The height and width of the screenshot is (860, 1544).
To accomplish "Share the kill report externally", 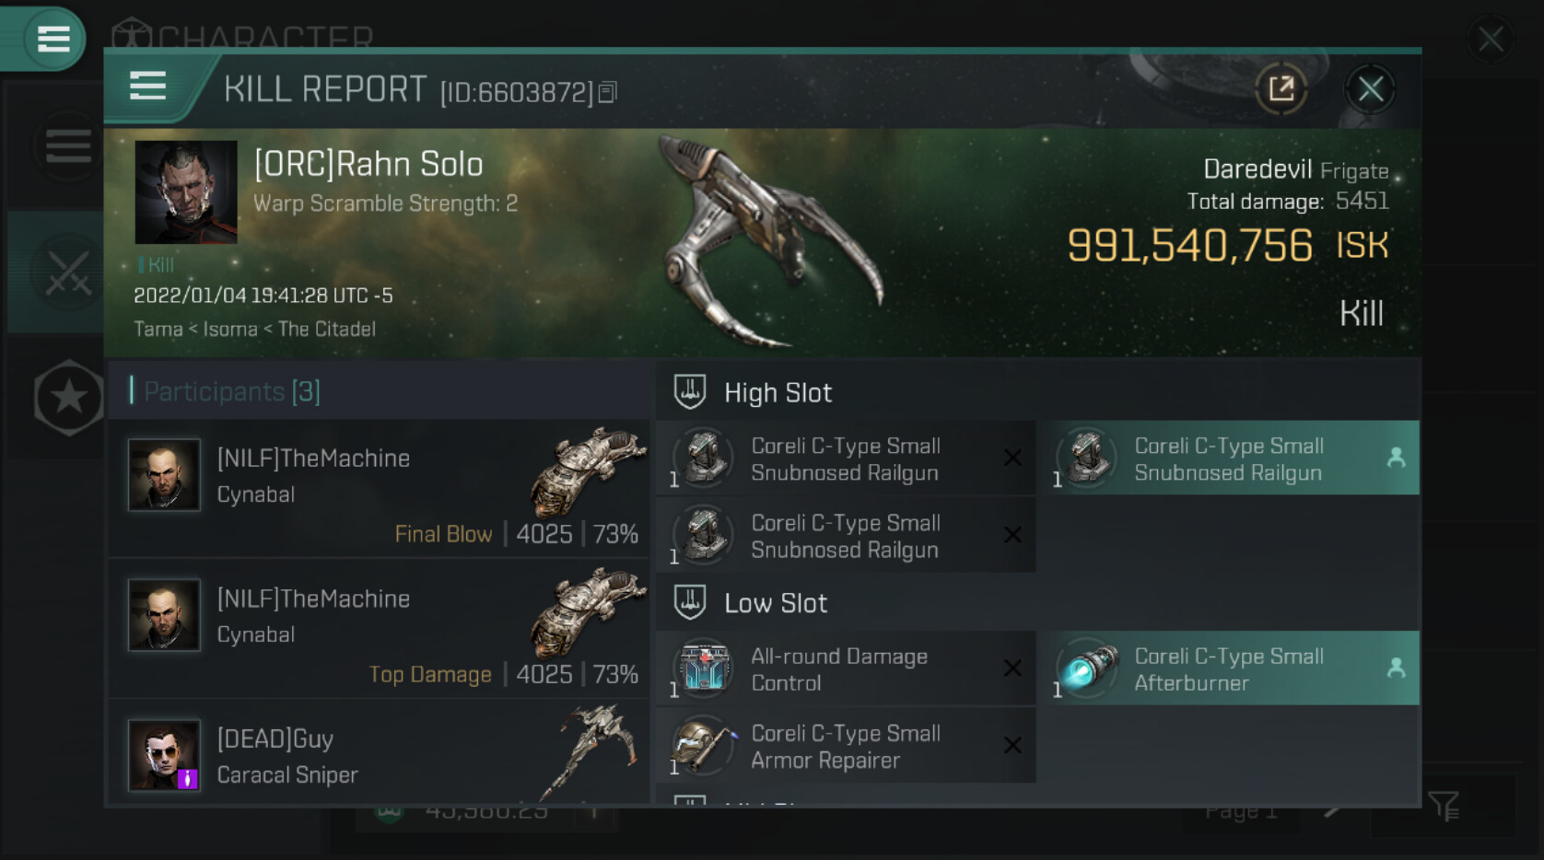I will pyautogui.click(x=1281, y=89).
